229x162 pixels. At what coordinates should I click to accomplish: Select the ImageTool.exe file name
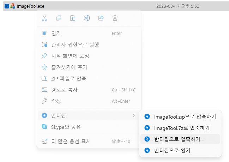31,6
